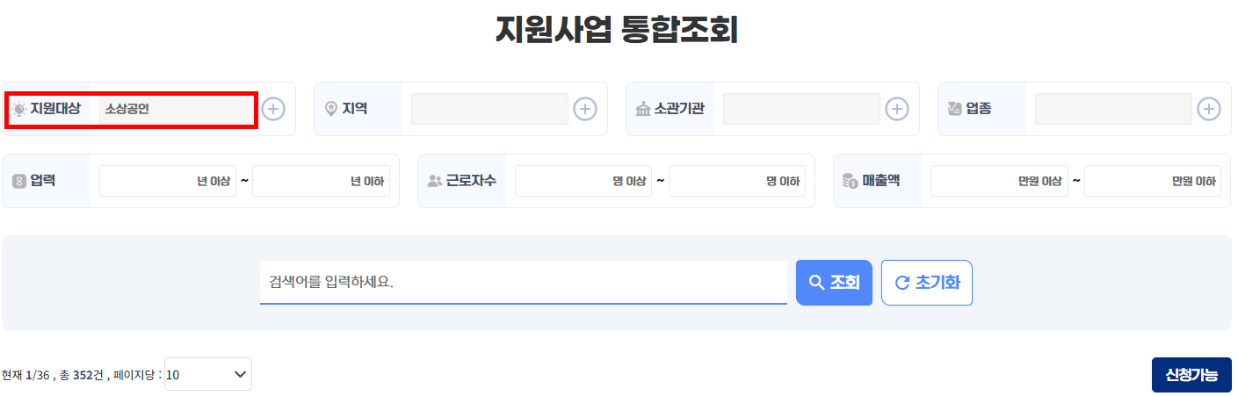Focus the 매출액 '만원 이상' field
The height and width of the screenshot is (396, 1238).
(x=999, y=181)
